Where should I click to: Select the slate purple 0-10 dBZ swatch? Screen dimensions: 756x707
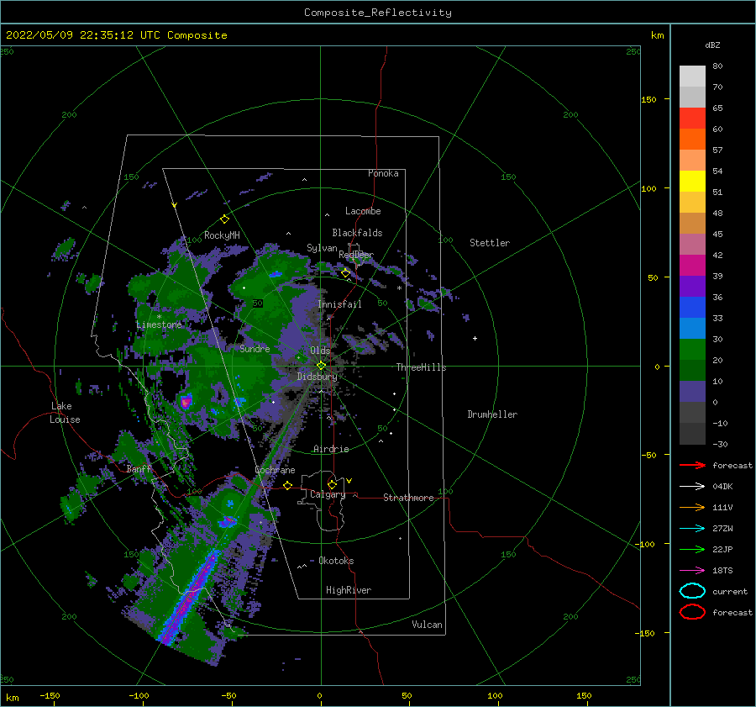coord(692,391)
